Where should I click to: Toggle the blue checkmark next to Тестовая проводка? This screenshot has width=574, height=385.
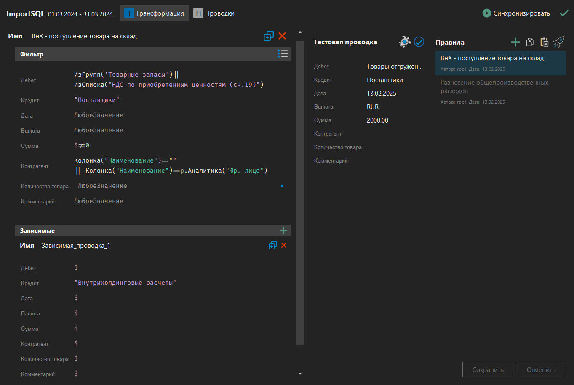click(419, 42)
